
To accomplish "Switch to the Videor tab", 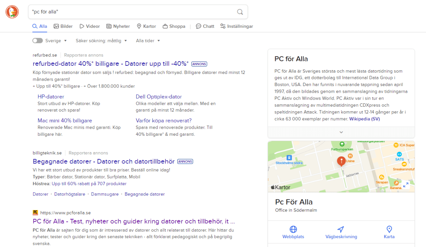I will coord(89,26).
